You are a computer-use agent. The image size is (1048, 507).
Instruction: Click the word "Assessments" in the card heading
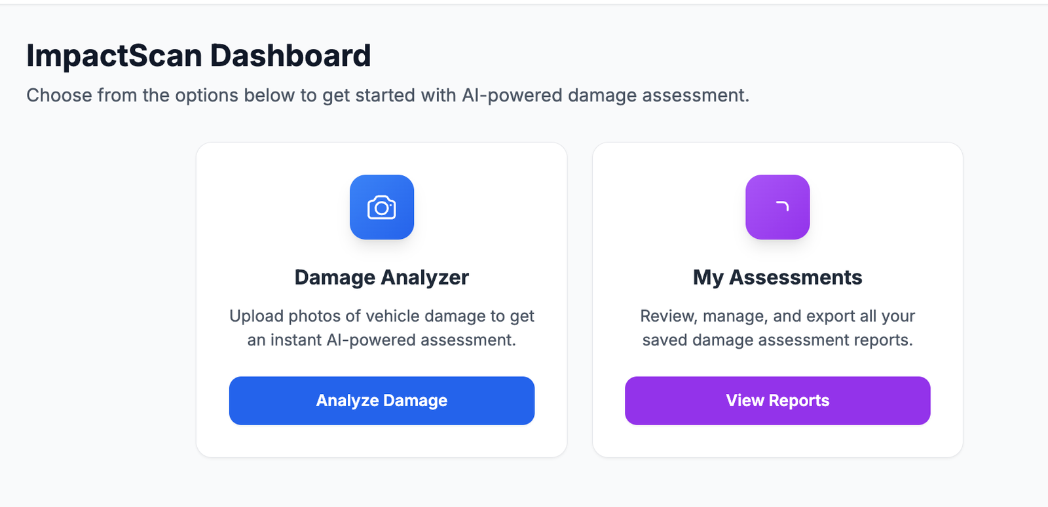[796, 277]
